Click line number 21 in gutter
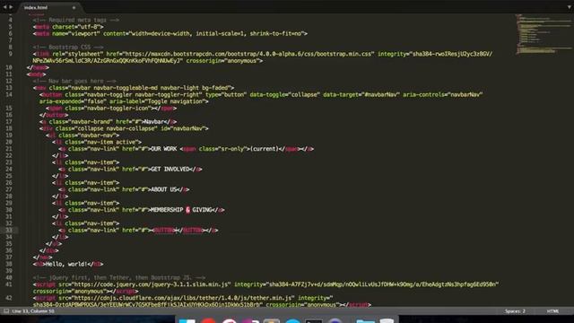The height and width of the screenshot is (323, 574). [9, 149]
